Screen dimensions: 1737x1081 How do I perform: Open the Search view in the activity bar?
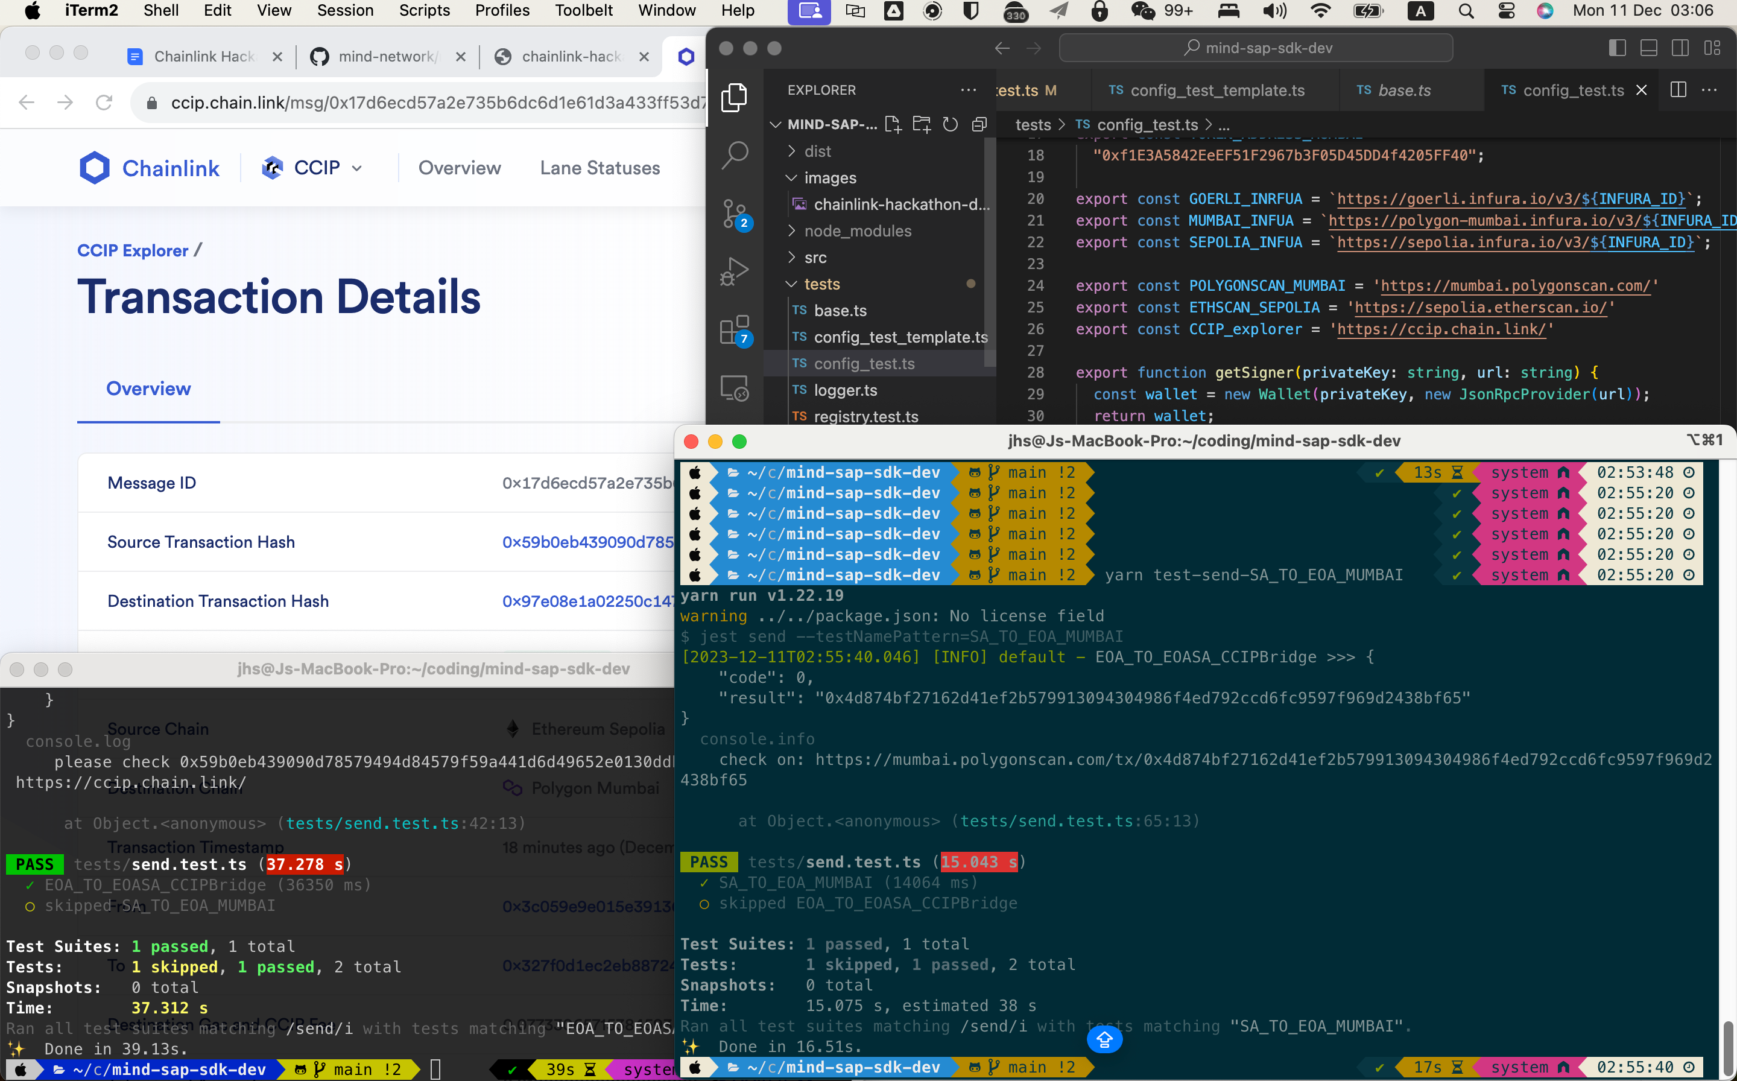[734, 154]
